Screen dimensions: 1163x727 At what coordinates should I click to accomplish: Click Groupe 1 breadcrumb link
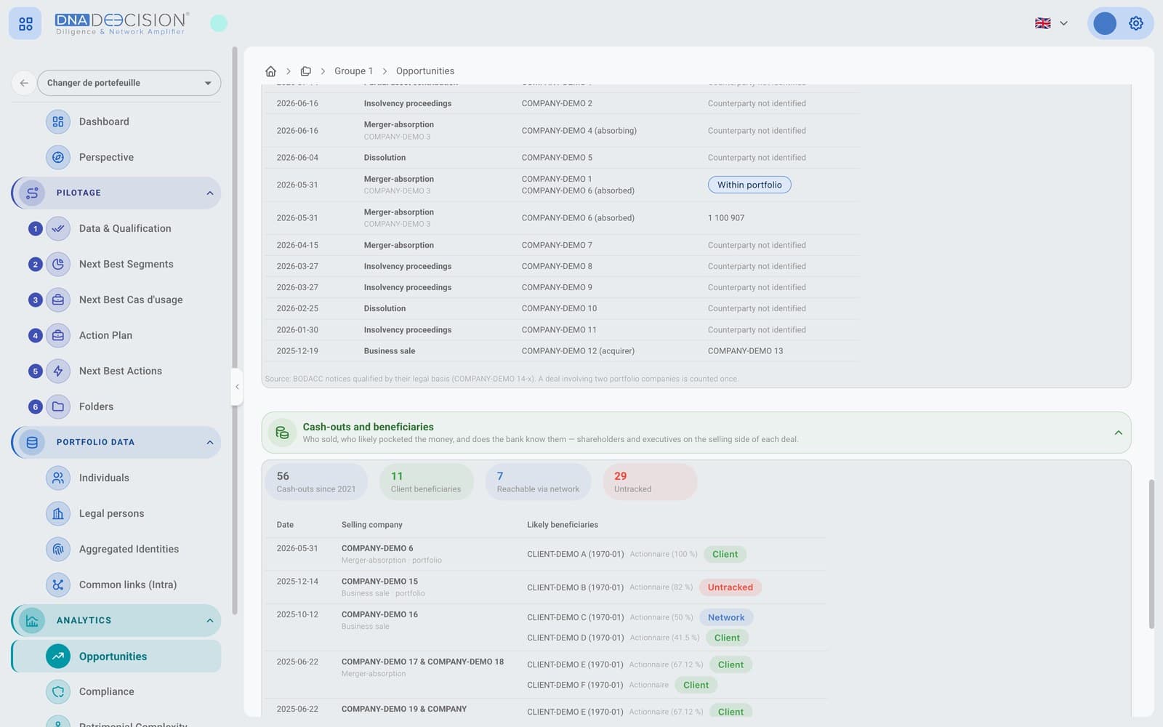(353, 71)
